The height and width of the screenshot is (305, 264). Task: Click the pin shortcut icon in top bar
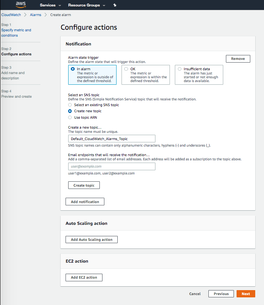(x=115, y=5)
